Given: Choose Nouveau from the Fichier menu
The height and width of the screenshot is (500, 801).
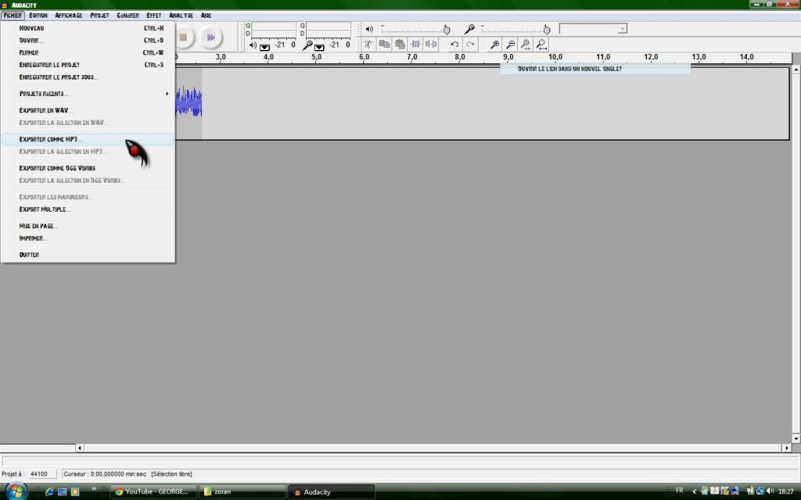Looking at the screenshot, I should 88,28.
